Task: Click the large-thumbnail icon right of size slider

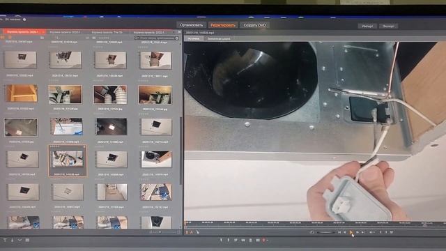Action: [x=178, y=232]
